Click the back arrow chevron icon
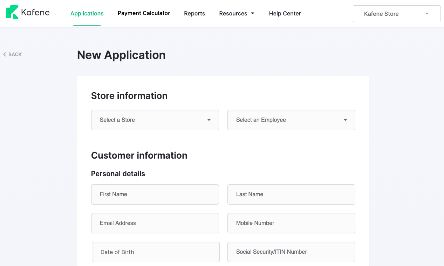 pyautogui.click(x=4, y=54)
